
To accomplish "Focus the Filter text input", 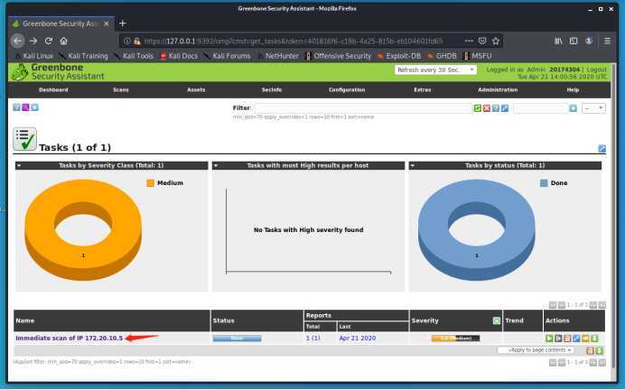I will pyautogui.click(x=363, y=108).
